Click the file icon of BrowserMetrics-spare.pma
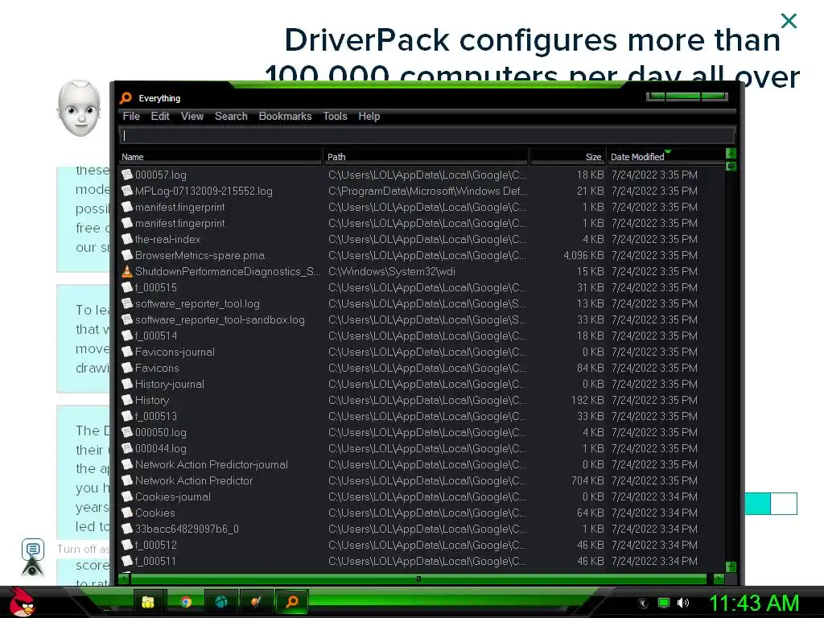This screenshot has height=618, width=824. 126,255
